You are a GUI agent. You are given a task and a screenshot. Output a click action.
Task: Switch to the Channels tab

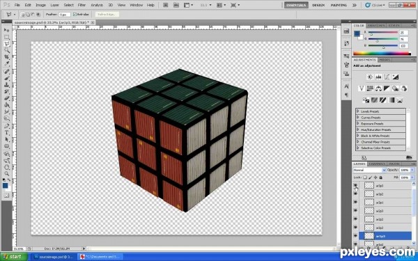(377, 164)
